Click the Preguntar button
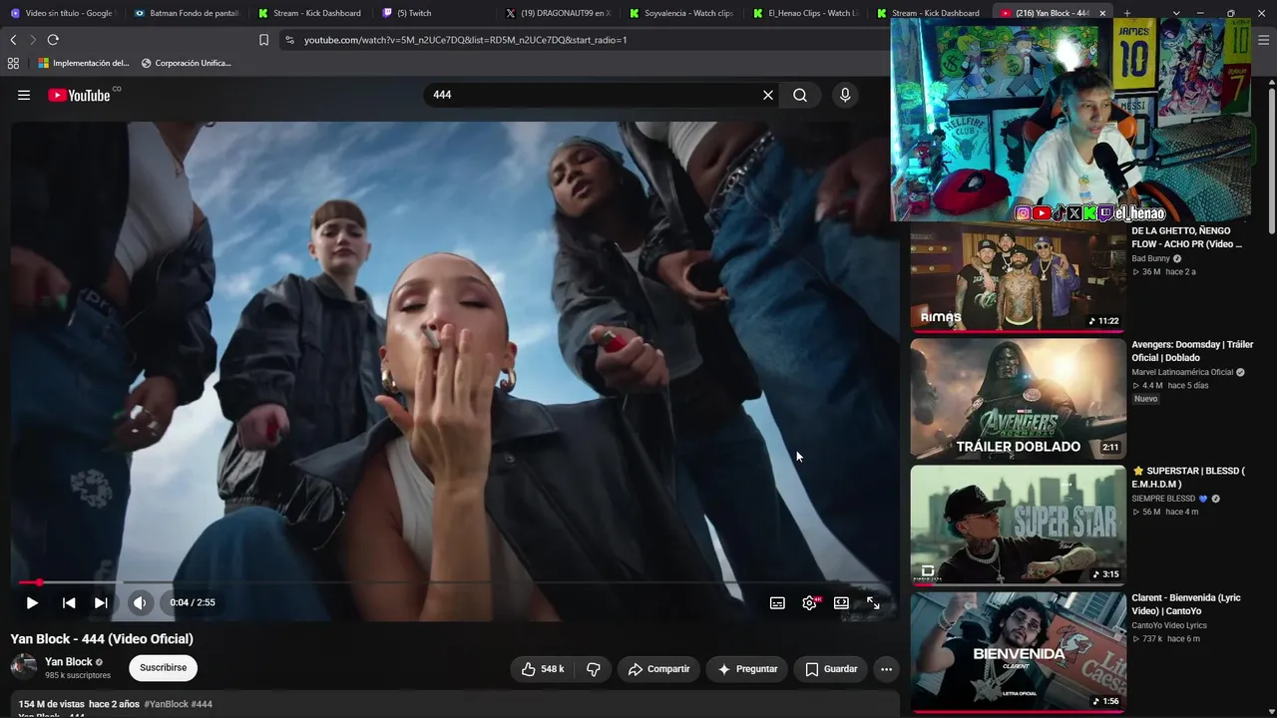The width and height of the screenshot is (1277, 718). pyautogui.click(x=747, y=669)
